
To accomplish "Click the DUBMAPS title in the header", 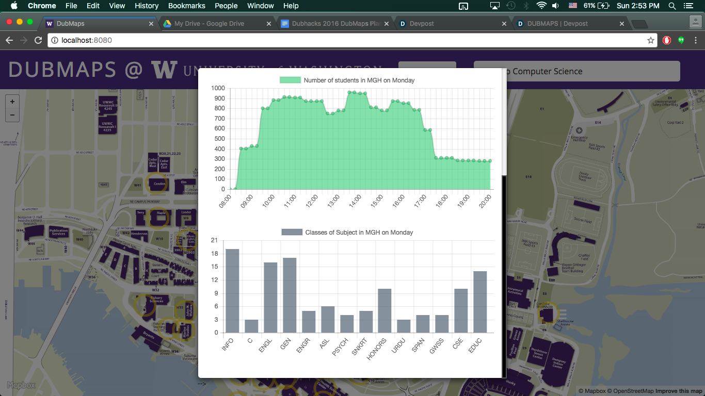I will click(62, 70).
